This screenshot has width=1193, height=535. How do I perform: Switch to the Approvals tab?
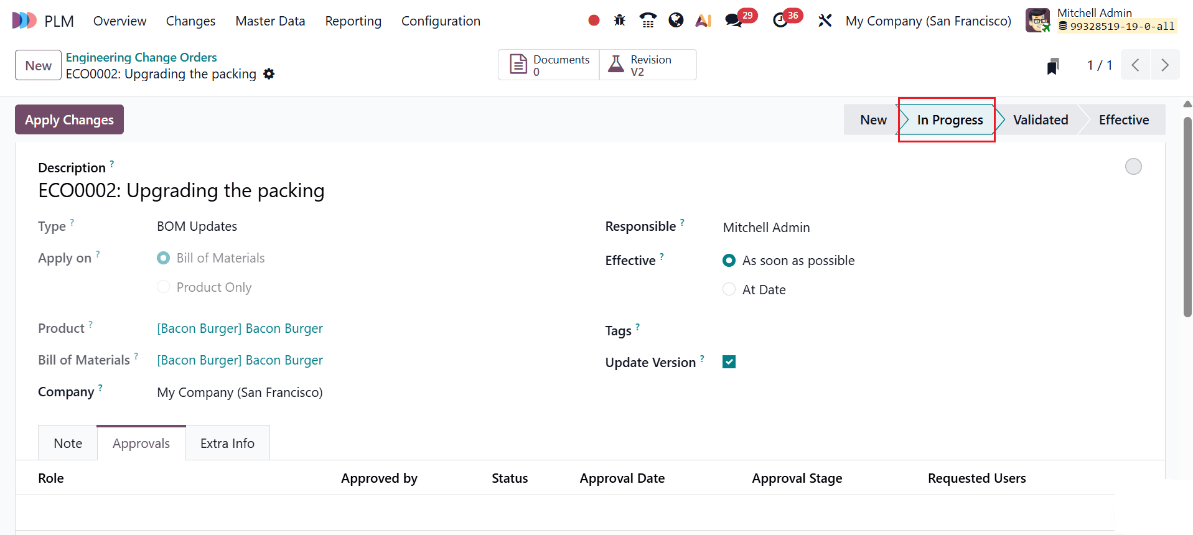point(141,443)
